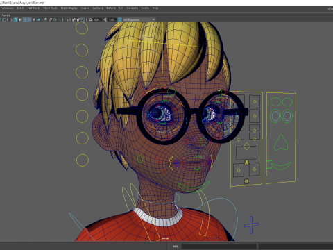Viewport: 333px width, 250px height.
Task: Click the Exposure reset icon
Action: (x=90, y=19)
